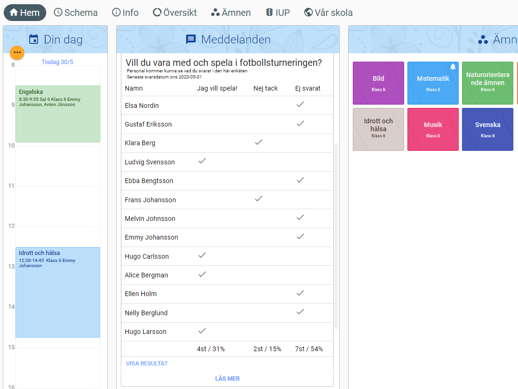This screenshot has height=389, width=518.
Task: Click Ludvig Svensson's Jag vill spela checkmark
Action: coord(202,161)
